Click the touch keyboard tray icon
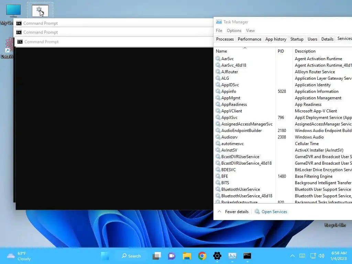The height and width of the screenshot is (264, 352). 302,256
